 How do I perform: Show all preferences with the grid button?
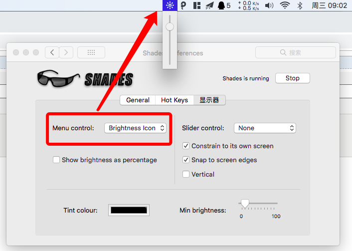coord(91,52)
